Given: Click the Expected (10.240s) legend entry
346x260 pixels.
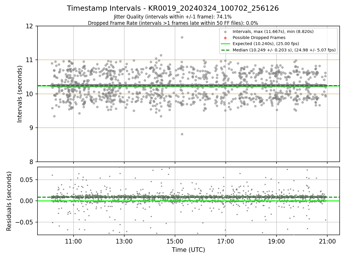Looking at the screenshot, I should [266, 44].
